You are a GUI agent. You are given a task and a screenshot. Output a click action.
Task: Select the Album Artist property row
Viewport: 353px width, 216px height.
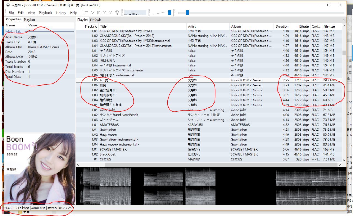[x=40, y=57]
